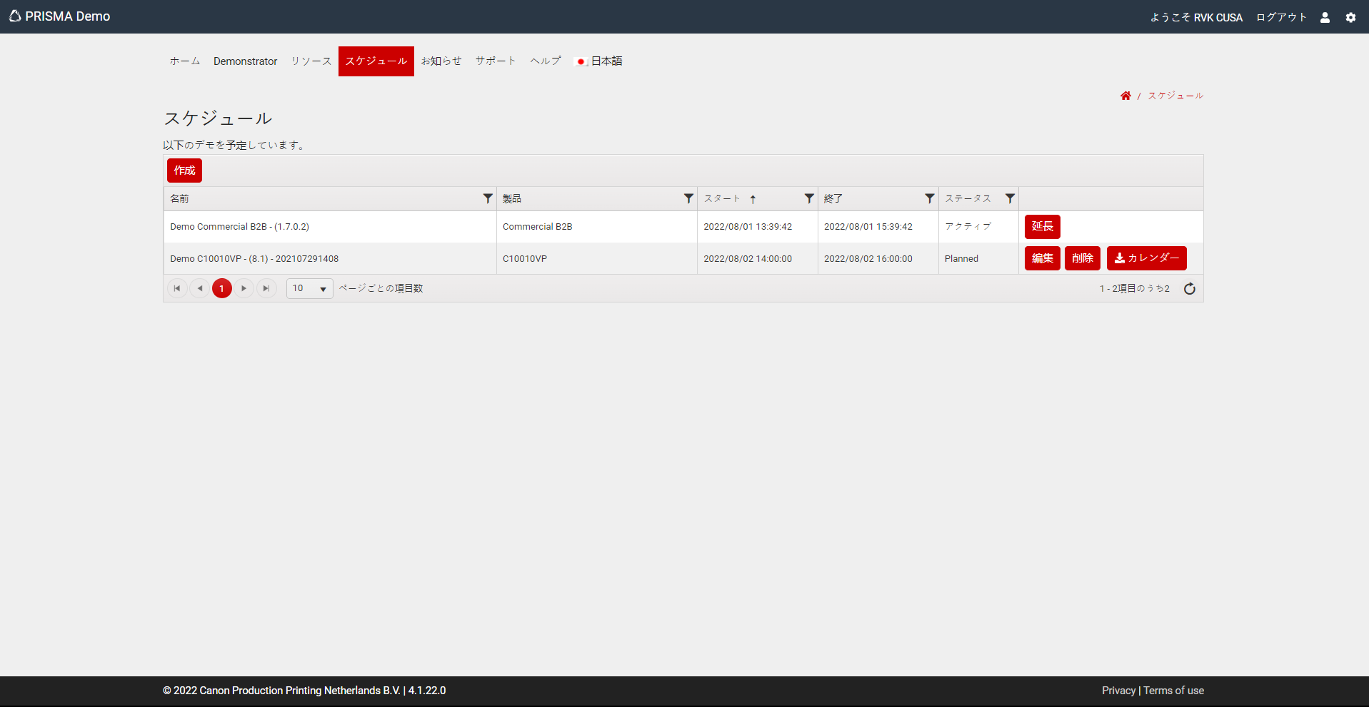Open items-per-page dropdown showing 10
The width and height of the screenshot is (1369, 707).
310,288
